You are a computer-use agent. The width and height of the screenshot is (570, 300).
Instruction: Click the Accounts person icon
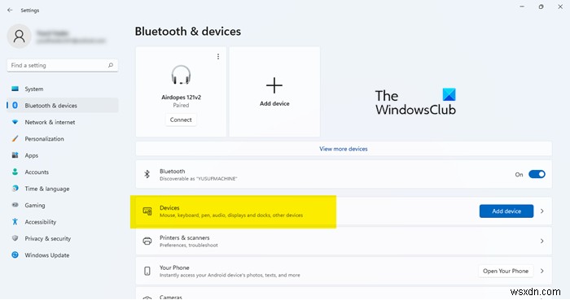pos(15,172)
